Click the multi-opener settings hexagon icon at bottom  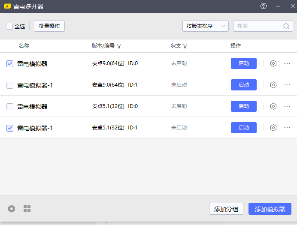pos(12,209)
